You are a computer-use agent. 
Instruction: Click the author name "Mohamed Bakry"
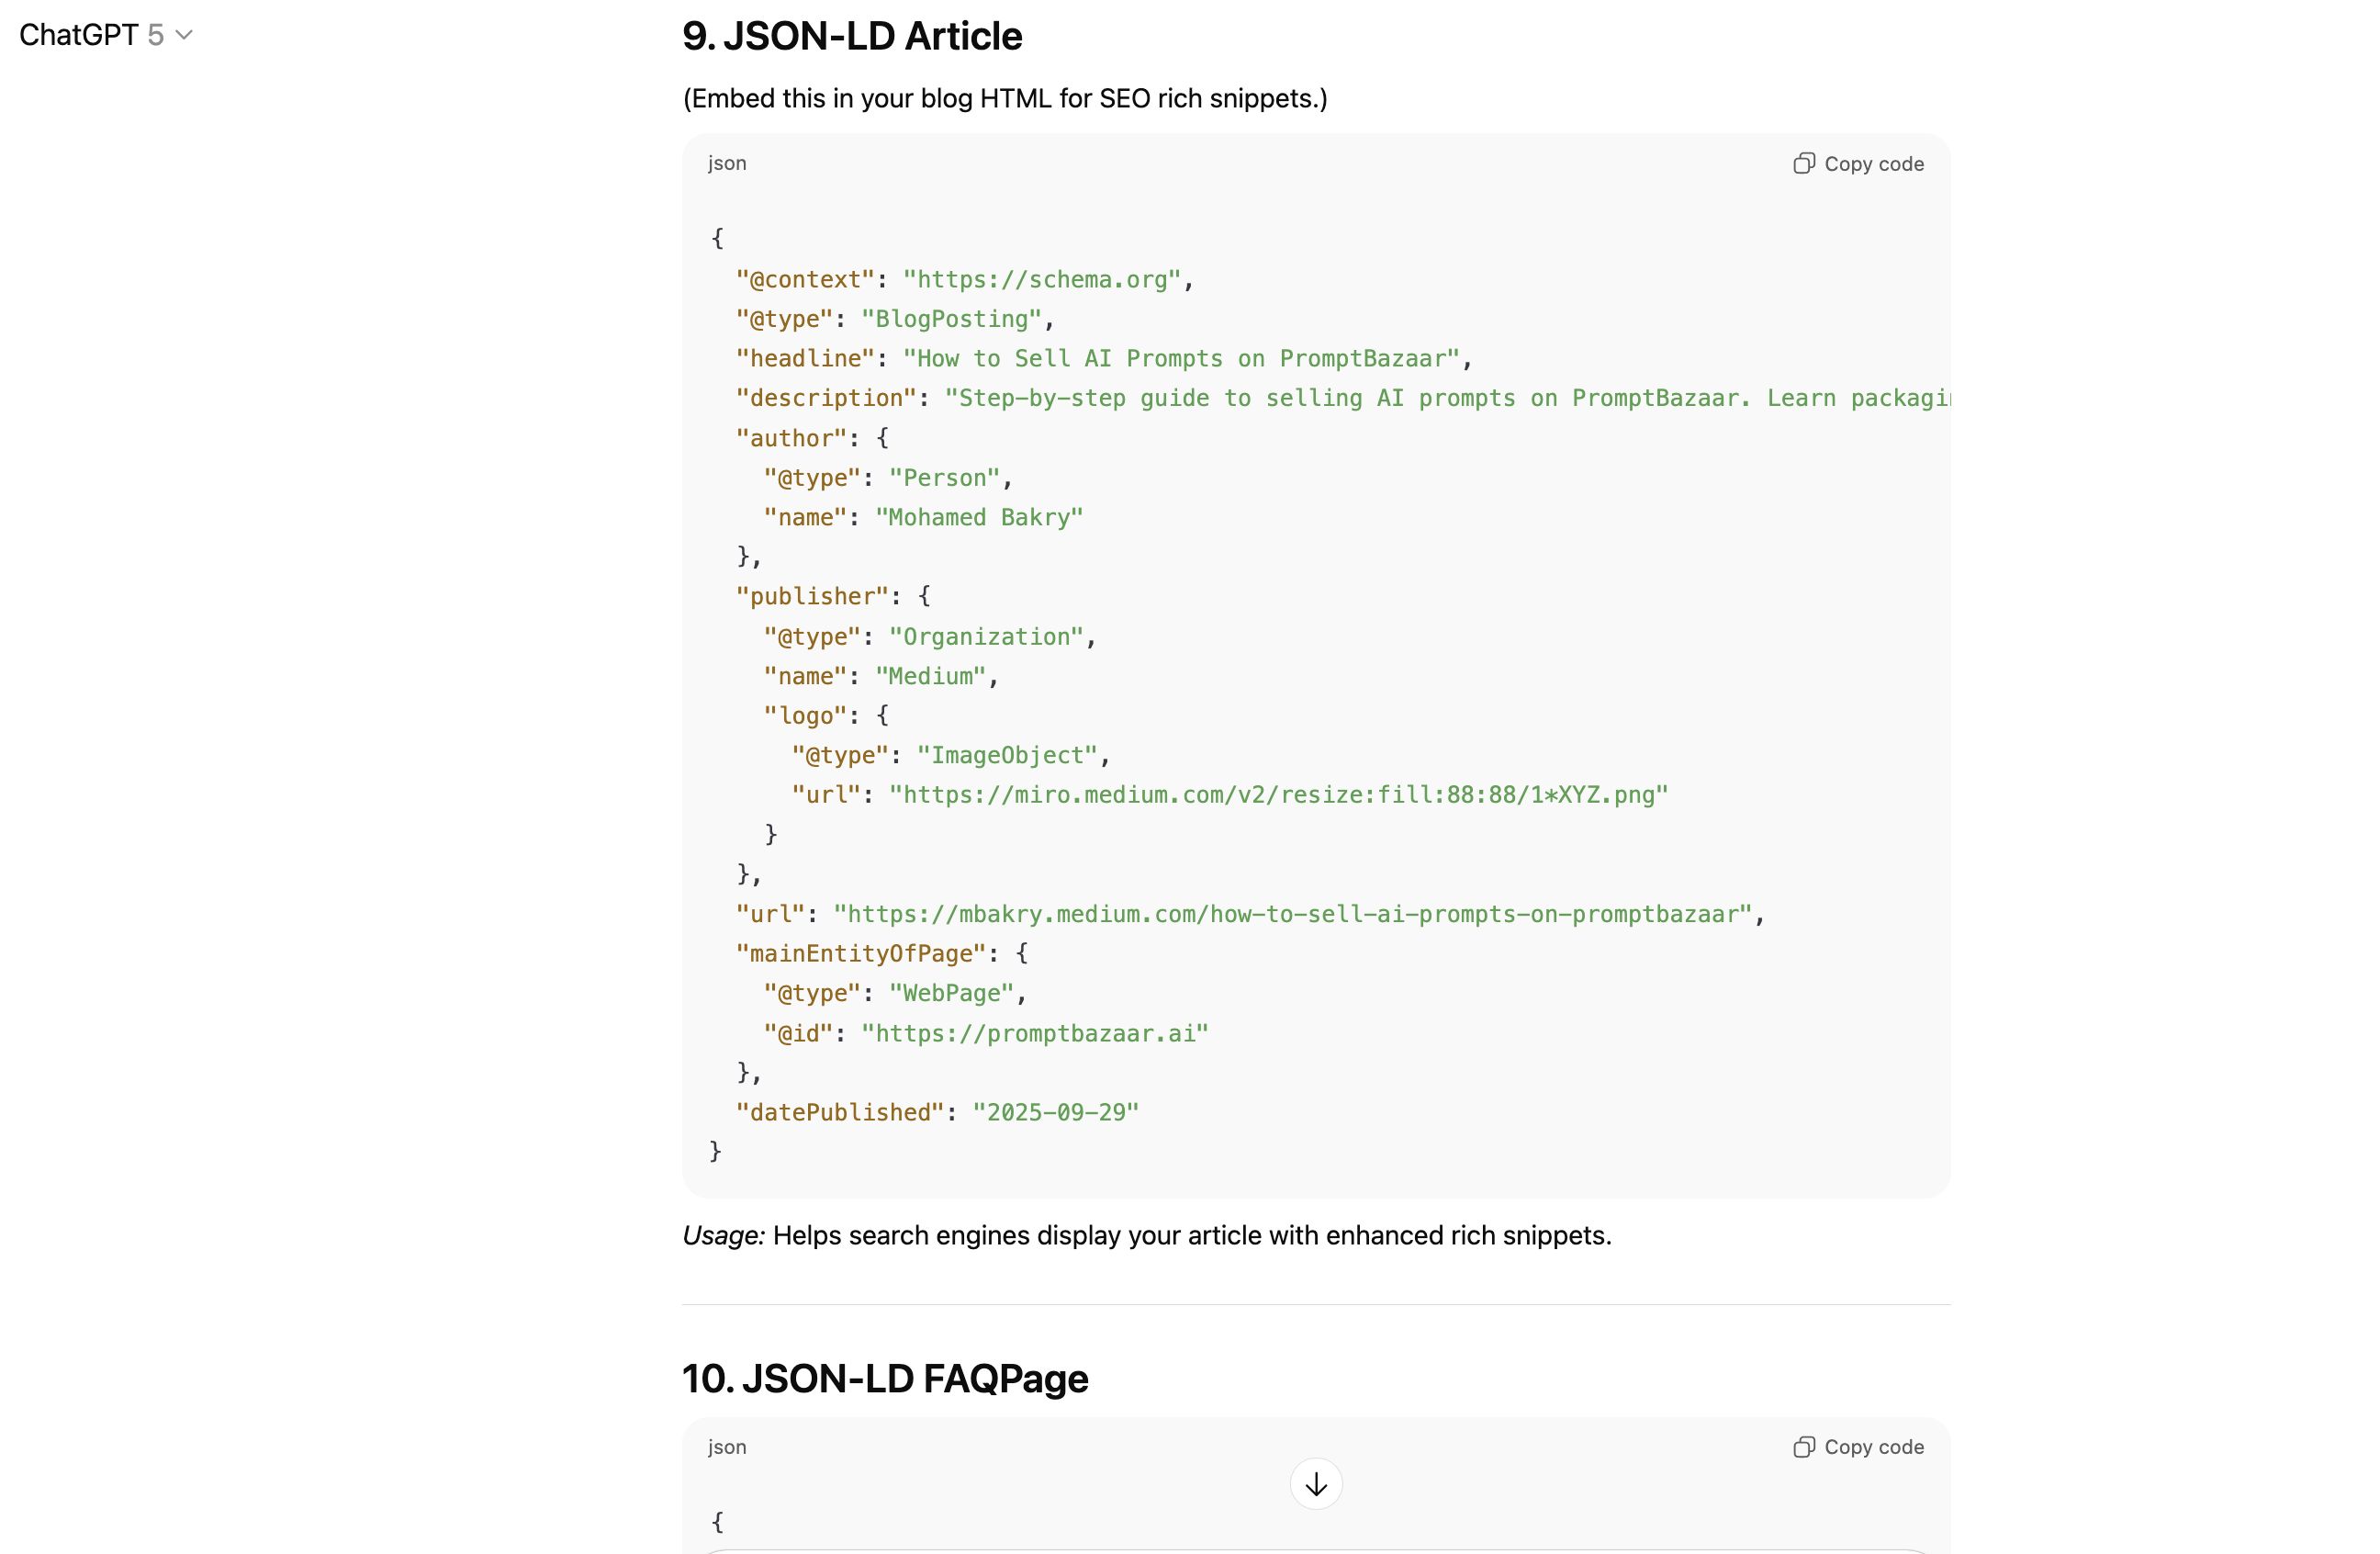[x=979, y=517]
